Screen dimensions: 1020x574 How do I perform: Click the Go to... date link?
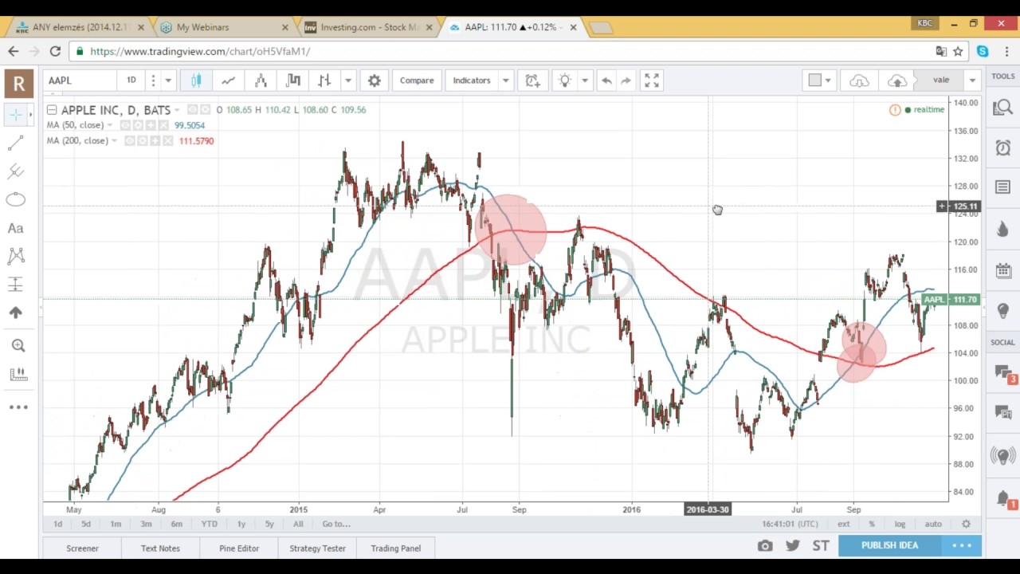(x=335, y=524)
